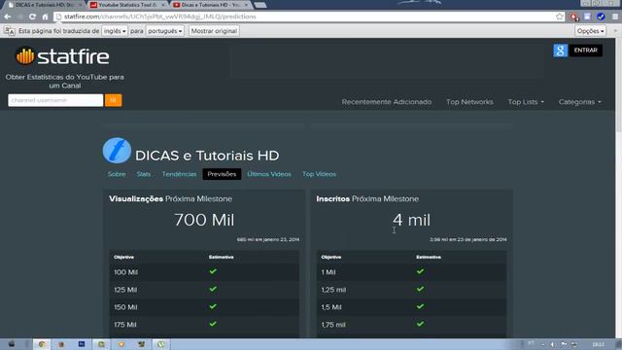Click the orange search button beside channel username
This screenshot has height=350, width=622.
click(x=113, y=100)
